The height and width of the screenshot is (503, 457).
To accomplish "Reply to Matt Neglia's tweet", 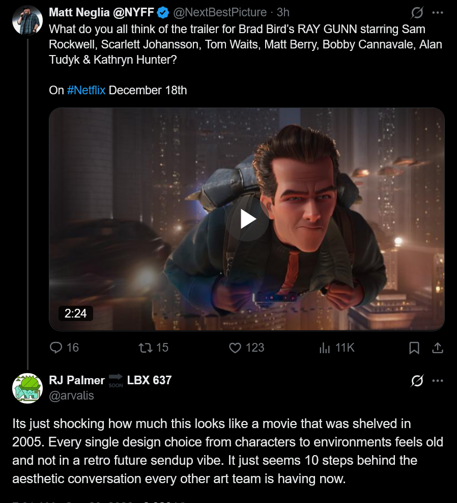I will pyautogui.click(x=64, y=348).
